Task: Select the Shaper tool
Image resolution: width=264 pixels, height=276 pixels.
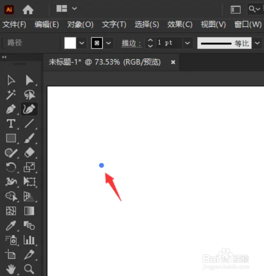Action: pos(11,153)
